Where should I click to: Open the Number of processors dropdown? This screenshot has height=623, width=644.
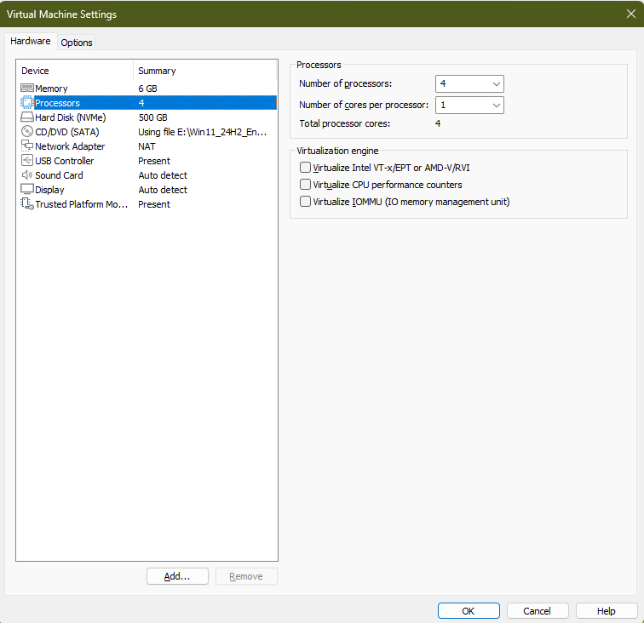coord(469,83)
